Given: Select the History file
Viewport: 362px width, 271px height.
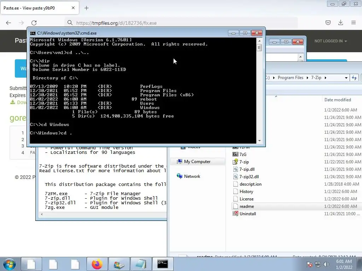Looking at the screenshot, I should click(246, 192).
